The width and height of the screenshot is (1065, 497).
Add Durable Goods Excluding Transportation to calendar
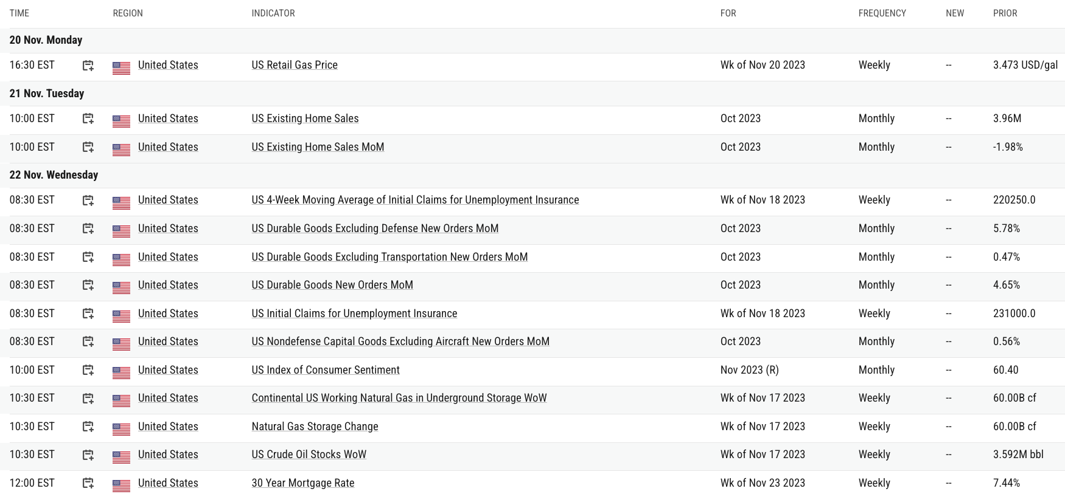(x=88, y=258)
